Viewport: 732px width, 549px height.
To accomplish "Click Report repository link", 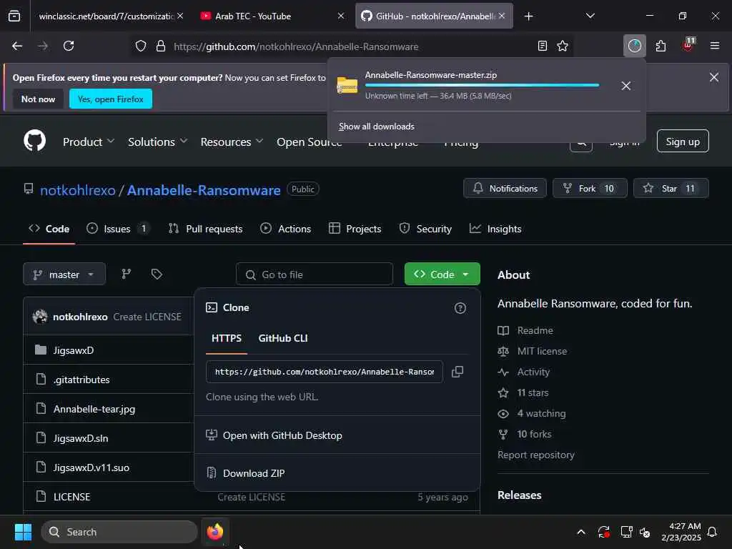I will 536,455.
